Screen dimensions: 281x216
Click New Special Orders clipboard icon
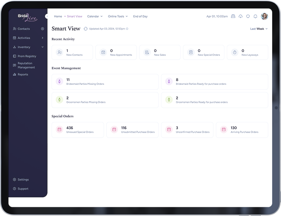(191, 52)
